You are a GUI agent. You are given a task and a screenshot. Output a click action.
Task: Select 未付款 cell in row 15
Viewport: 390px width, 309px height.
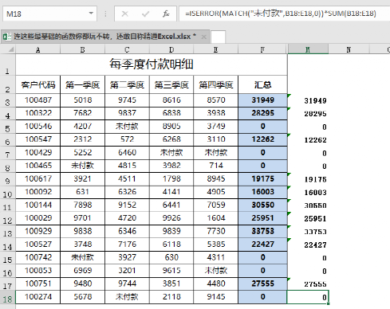click(x=83, y=257)
